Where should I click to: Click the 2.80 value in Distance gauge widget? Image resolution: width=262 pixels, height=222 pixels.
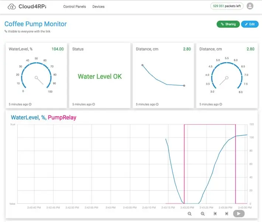(x=251, y=49)
